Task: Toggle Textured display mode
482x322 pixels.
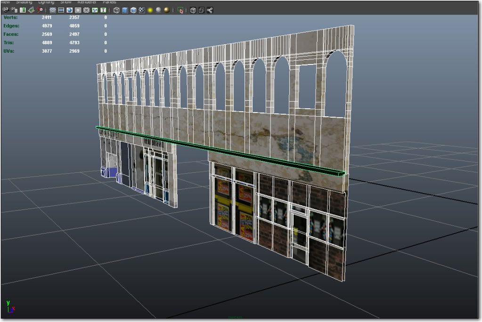Action: click(142, 10)
